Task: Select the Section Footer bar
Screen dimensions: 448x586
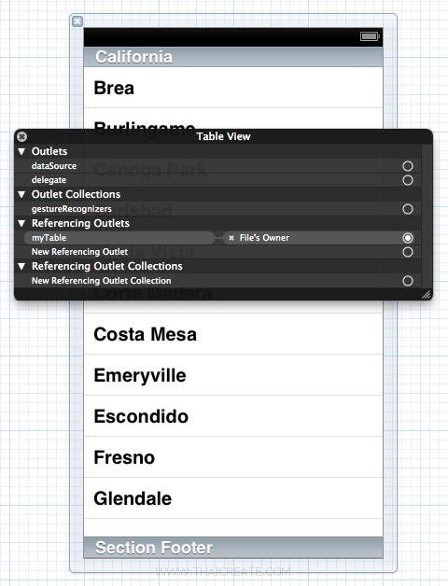Action: tap(233, 548)
